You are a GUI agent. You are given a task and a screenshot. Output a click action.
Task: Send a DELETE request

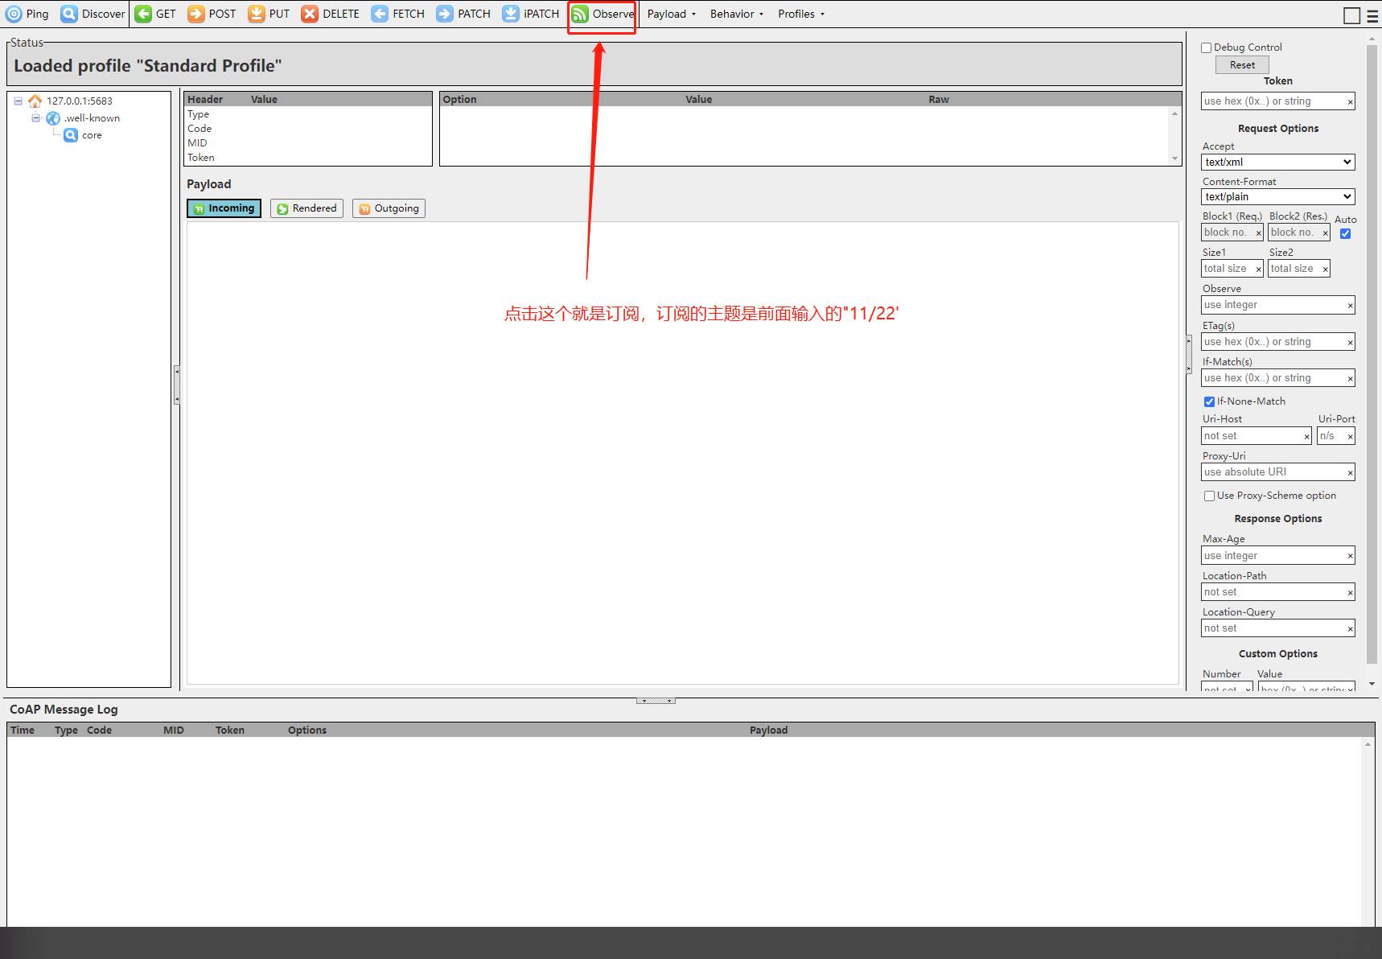click(x=331, y=14)
